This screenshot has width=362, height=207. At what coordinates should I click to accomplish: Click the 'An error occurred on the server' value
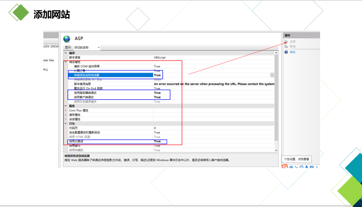click(x=214, y=84)
